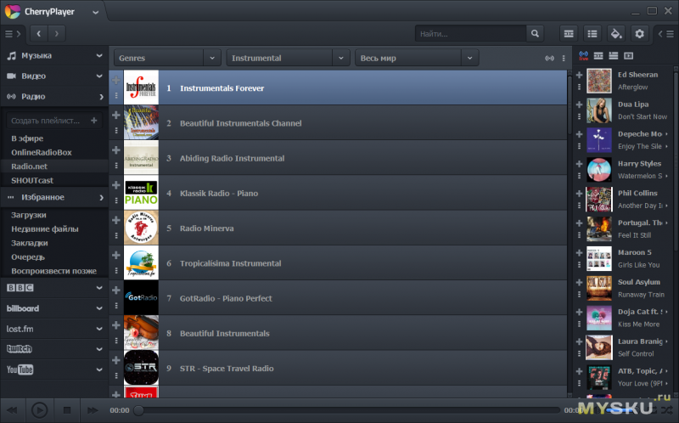Select Radio Minerva station
The image size is (679, 423).
point(338,228)
